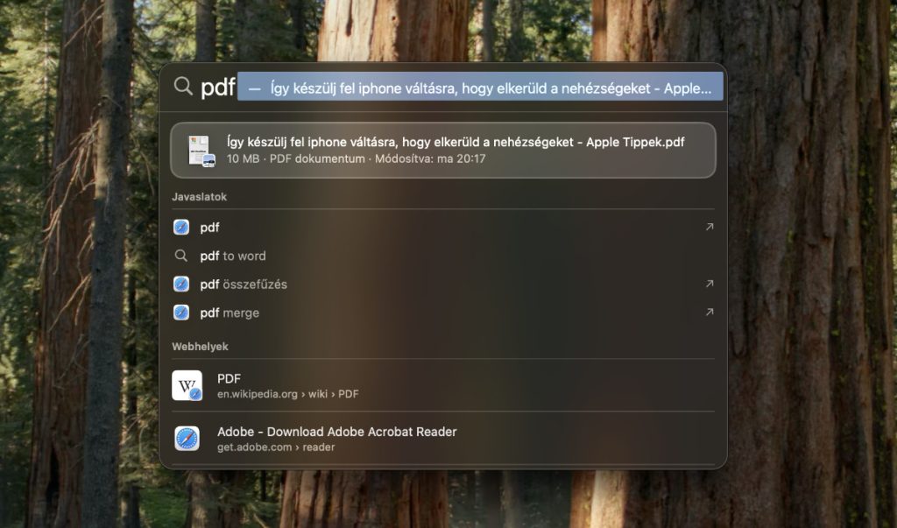897x528 pixels.
Task: Click the Wikipedia icon for PDF result
Action: coord(187,385)
